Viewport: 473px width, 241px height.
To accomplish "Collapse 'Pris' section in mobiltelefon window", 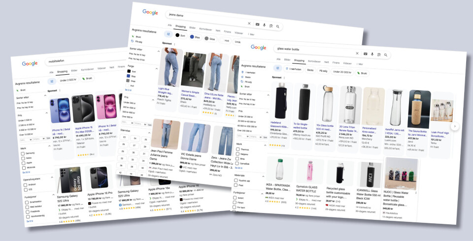I will click(x=47, y=113).
